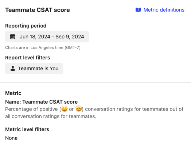Click the calendar icon in reporting period

click(x=12, y=37)
